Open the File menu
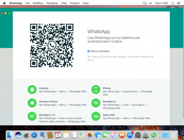Screen dimensions: 184x140 coord(27,3)
